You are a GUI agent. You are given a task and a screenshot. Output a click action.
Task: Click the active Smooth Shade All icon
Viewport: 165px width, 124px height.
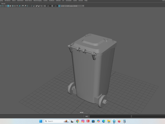(8, 6)
